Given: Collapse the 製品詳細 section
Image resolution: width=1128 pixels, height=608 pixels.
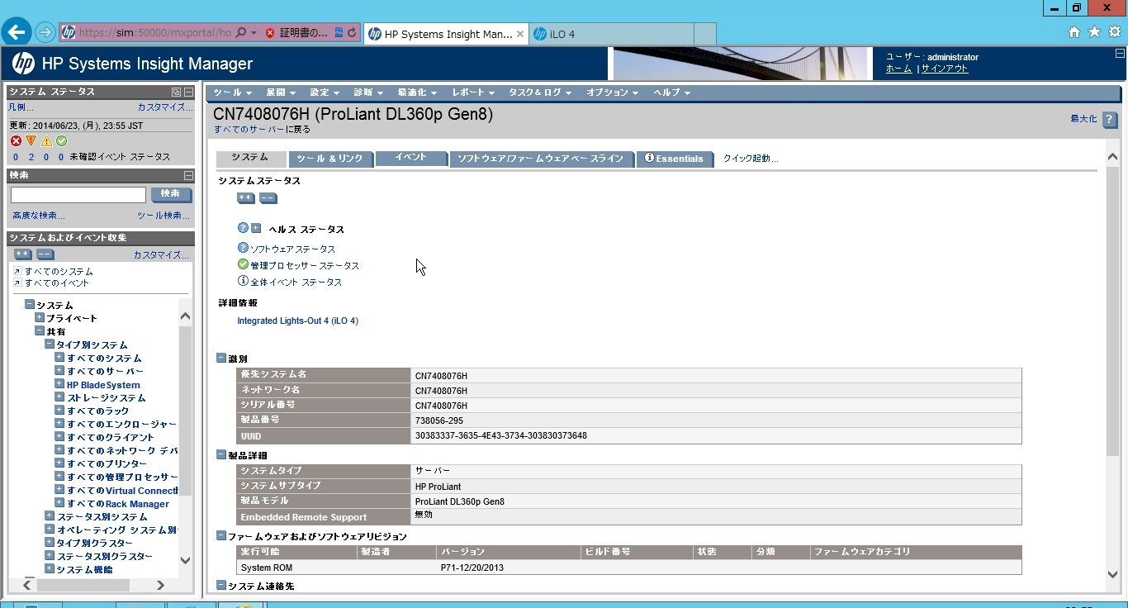Looking at the screenshot, I should pos(221,454).
